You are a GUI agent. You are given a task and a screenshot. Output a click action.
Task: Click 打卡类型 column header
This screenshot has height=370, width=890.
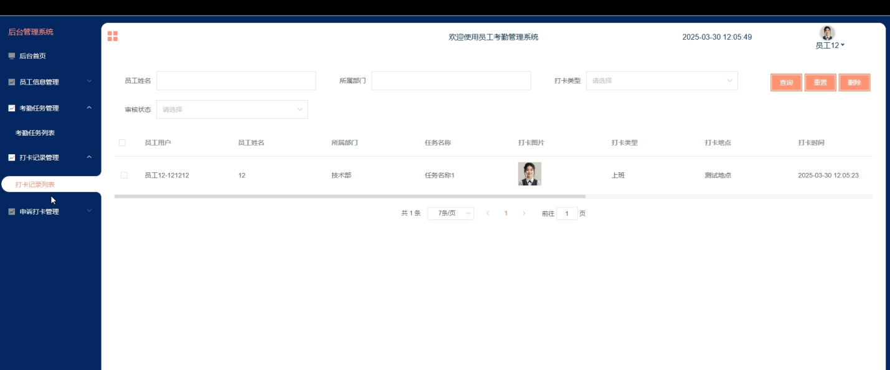625,143
